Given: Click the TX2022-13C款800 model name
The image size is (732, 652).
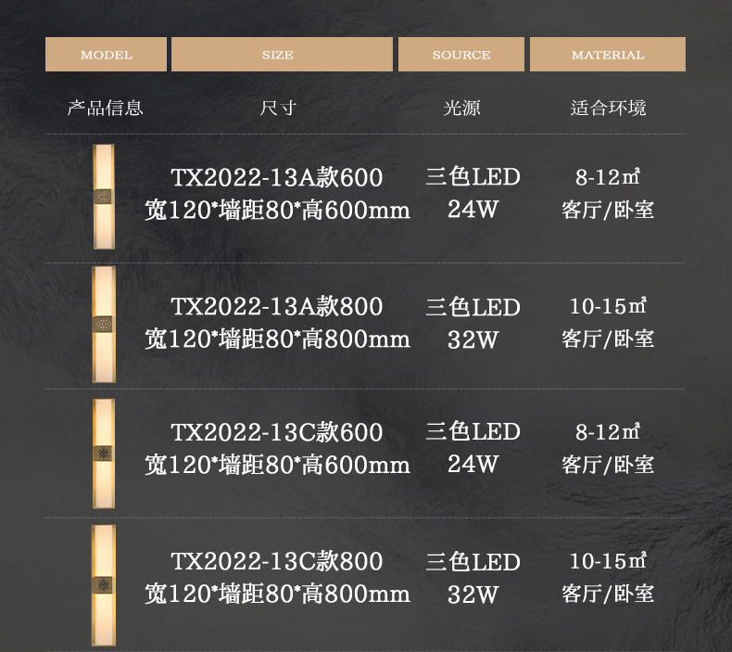Looking at the screenshot, I should coord(276,561).
